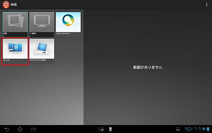This screenshot has width=212, height=133.
Task: Tap the remote control icon in the bottom bar
Action: pyautogui.click(x=110, y=129)
